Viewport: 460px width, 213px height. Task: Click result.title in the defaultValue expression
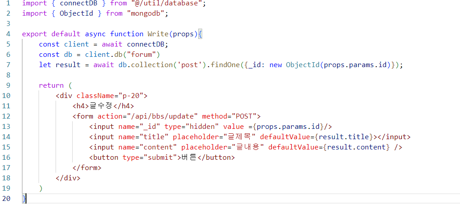coord(345,137)
